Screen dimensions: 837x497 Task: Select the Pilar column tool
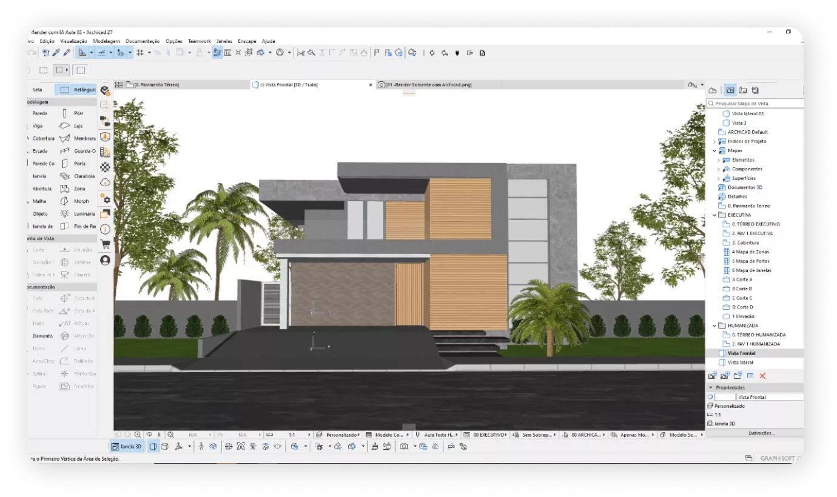click(x=78, y=113)
